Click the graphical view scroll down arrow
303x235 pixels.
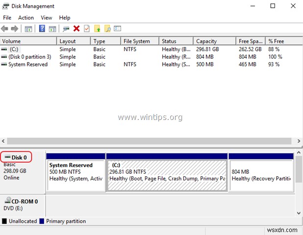pyautogui.click(x=299, y=213)
